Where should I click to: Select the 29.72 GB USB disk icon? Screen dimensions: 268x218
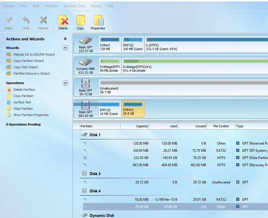click(86, 83)
